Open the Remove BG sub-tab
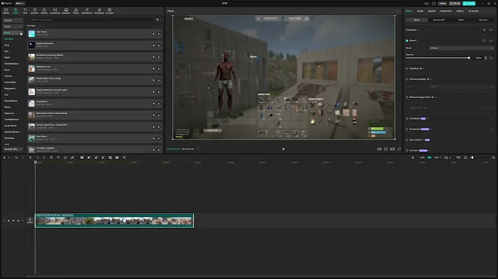The height and width of the screenshot is (279, 498). (439, 20)
